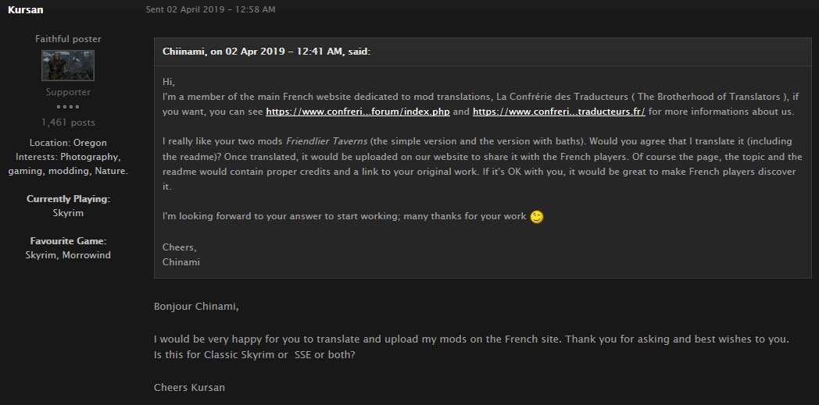Open the confreri forum index.php link
Viewport: 819px width, 405px height.
(x=358, y=112)
